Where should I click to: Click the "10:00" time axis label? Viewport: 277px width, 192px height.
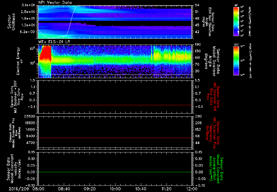pyautogui.click(x=115, y=189)
